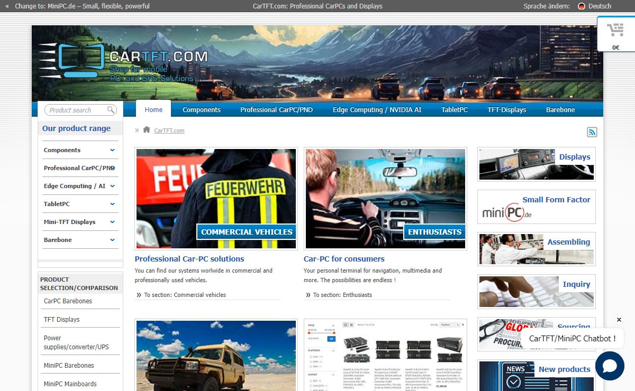Click the CarTFT.com breadcrumb link

click(x=169, y=131)
